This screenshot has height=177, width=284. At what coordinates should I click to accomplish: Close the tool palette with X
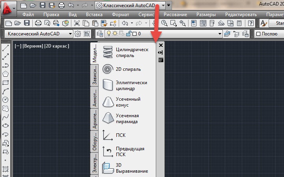(x=161, y=45)
